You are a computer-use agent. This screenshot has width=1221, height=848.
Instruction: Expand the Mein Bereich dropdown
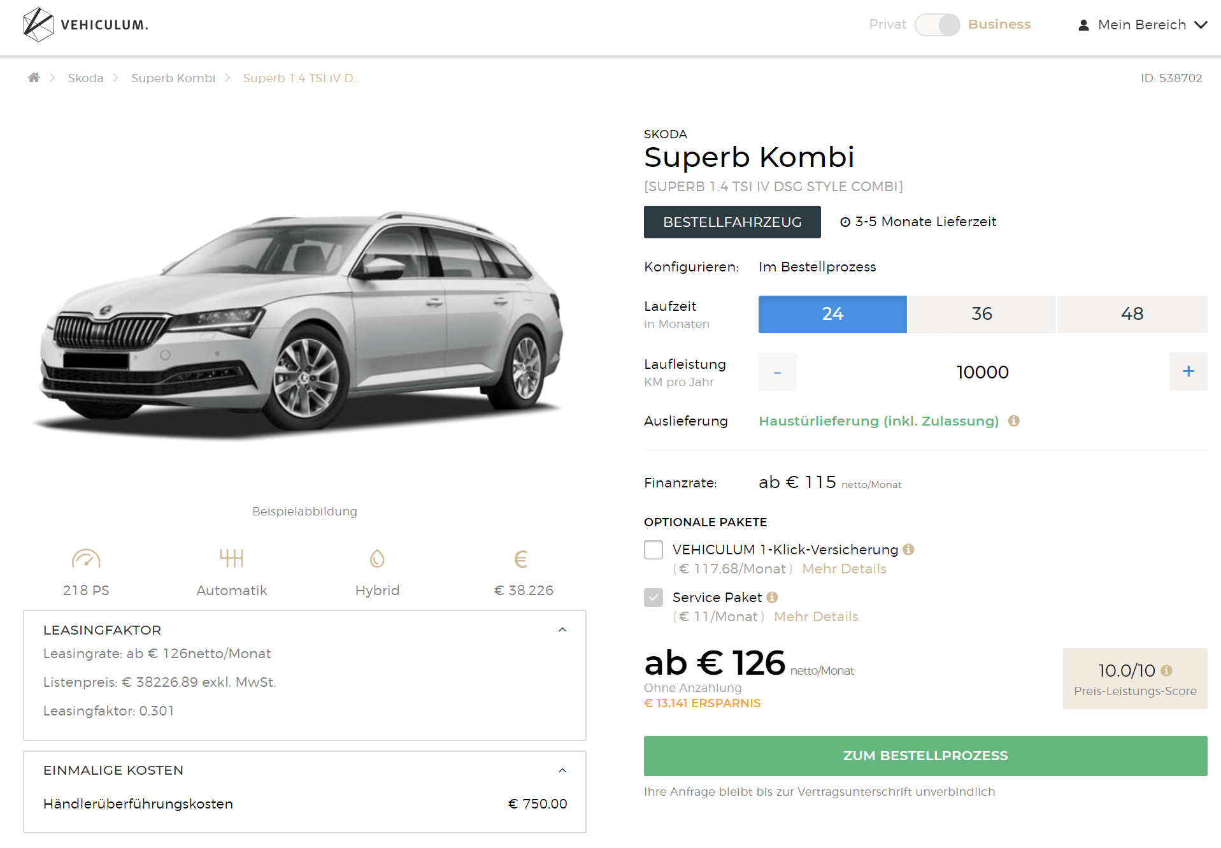click(x=1201, y=25)
